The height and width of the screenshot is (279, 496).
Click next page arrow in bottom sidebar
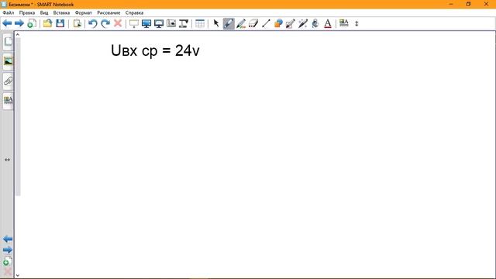[8, 250]
